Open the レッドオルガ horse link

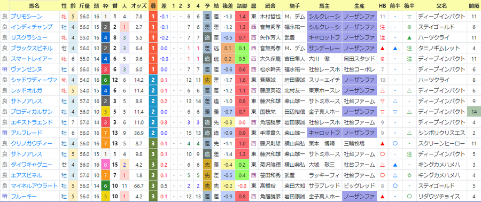click(26, 90)
